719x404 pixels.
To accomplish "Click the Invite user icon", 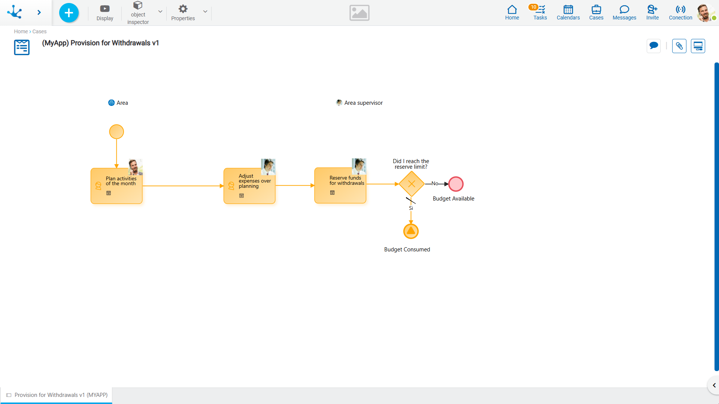I will click(652, 13).
